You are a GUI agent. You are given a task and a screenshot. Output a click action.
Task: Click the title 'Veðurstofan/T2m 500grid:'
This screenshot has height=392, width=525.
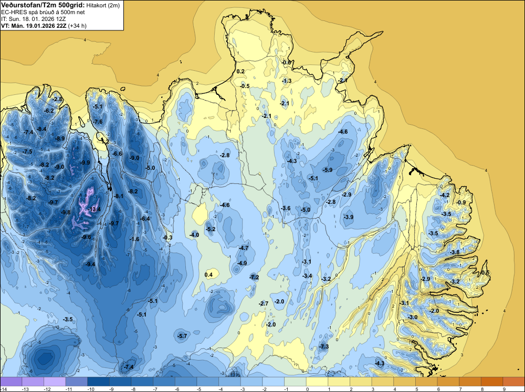[x=43, y=5]
